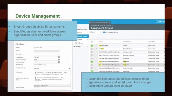This screenshot has height=96, width=172.
Task: Click Groups & Settings breadcrumb
Action: click(97, 25)
